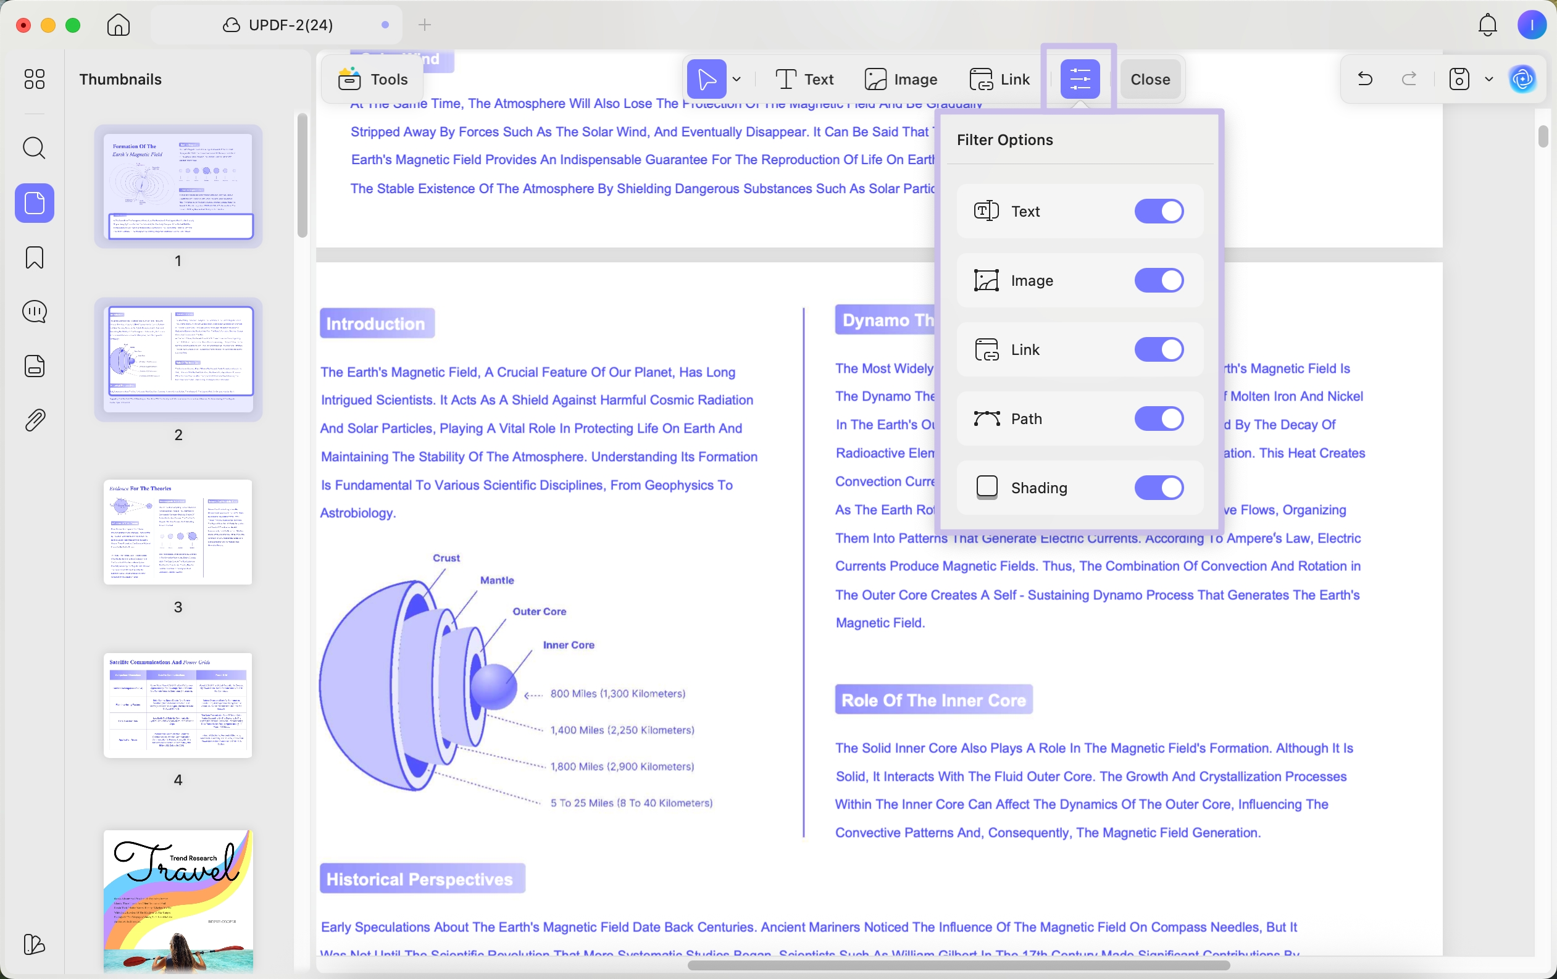Screen dimensions: 1557x979
Task: Click the Close button
Action: pos(1150,79)
